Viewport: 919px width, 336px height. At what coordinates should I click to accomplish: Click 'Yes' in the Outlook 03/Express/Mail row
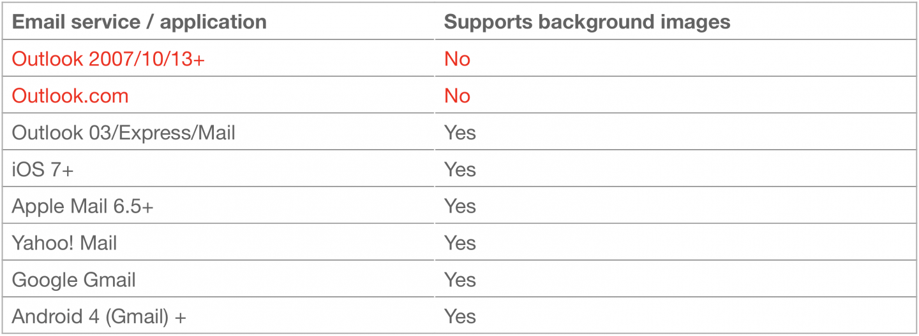[x=459, y=133]
